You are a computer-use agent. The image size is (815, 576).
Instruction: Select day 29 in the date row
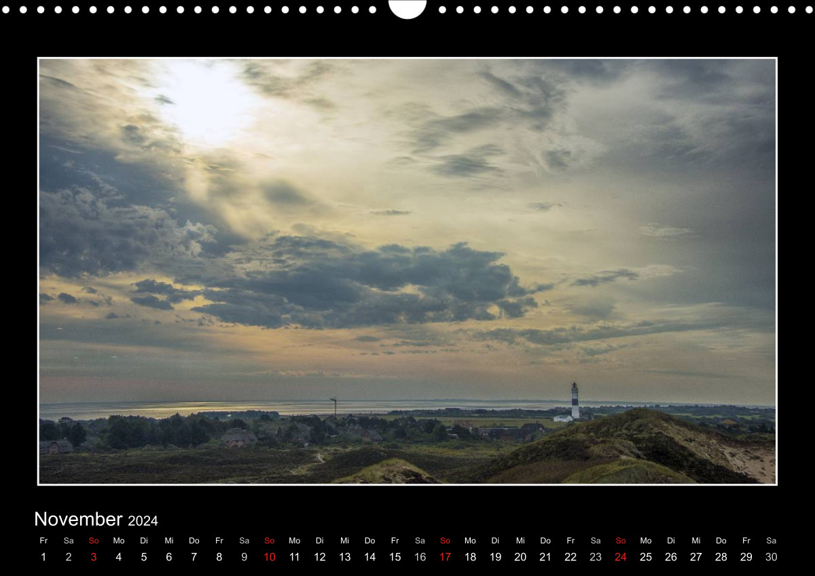(746, 557)
